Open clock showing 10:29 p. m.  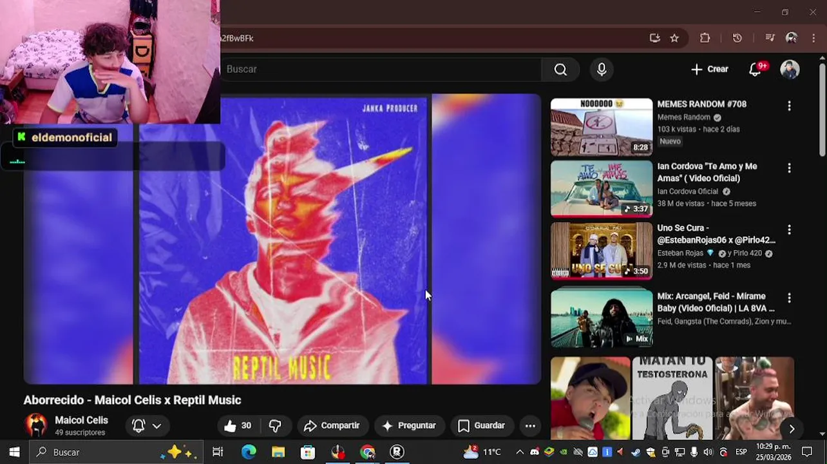click(x=774, y=452)
